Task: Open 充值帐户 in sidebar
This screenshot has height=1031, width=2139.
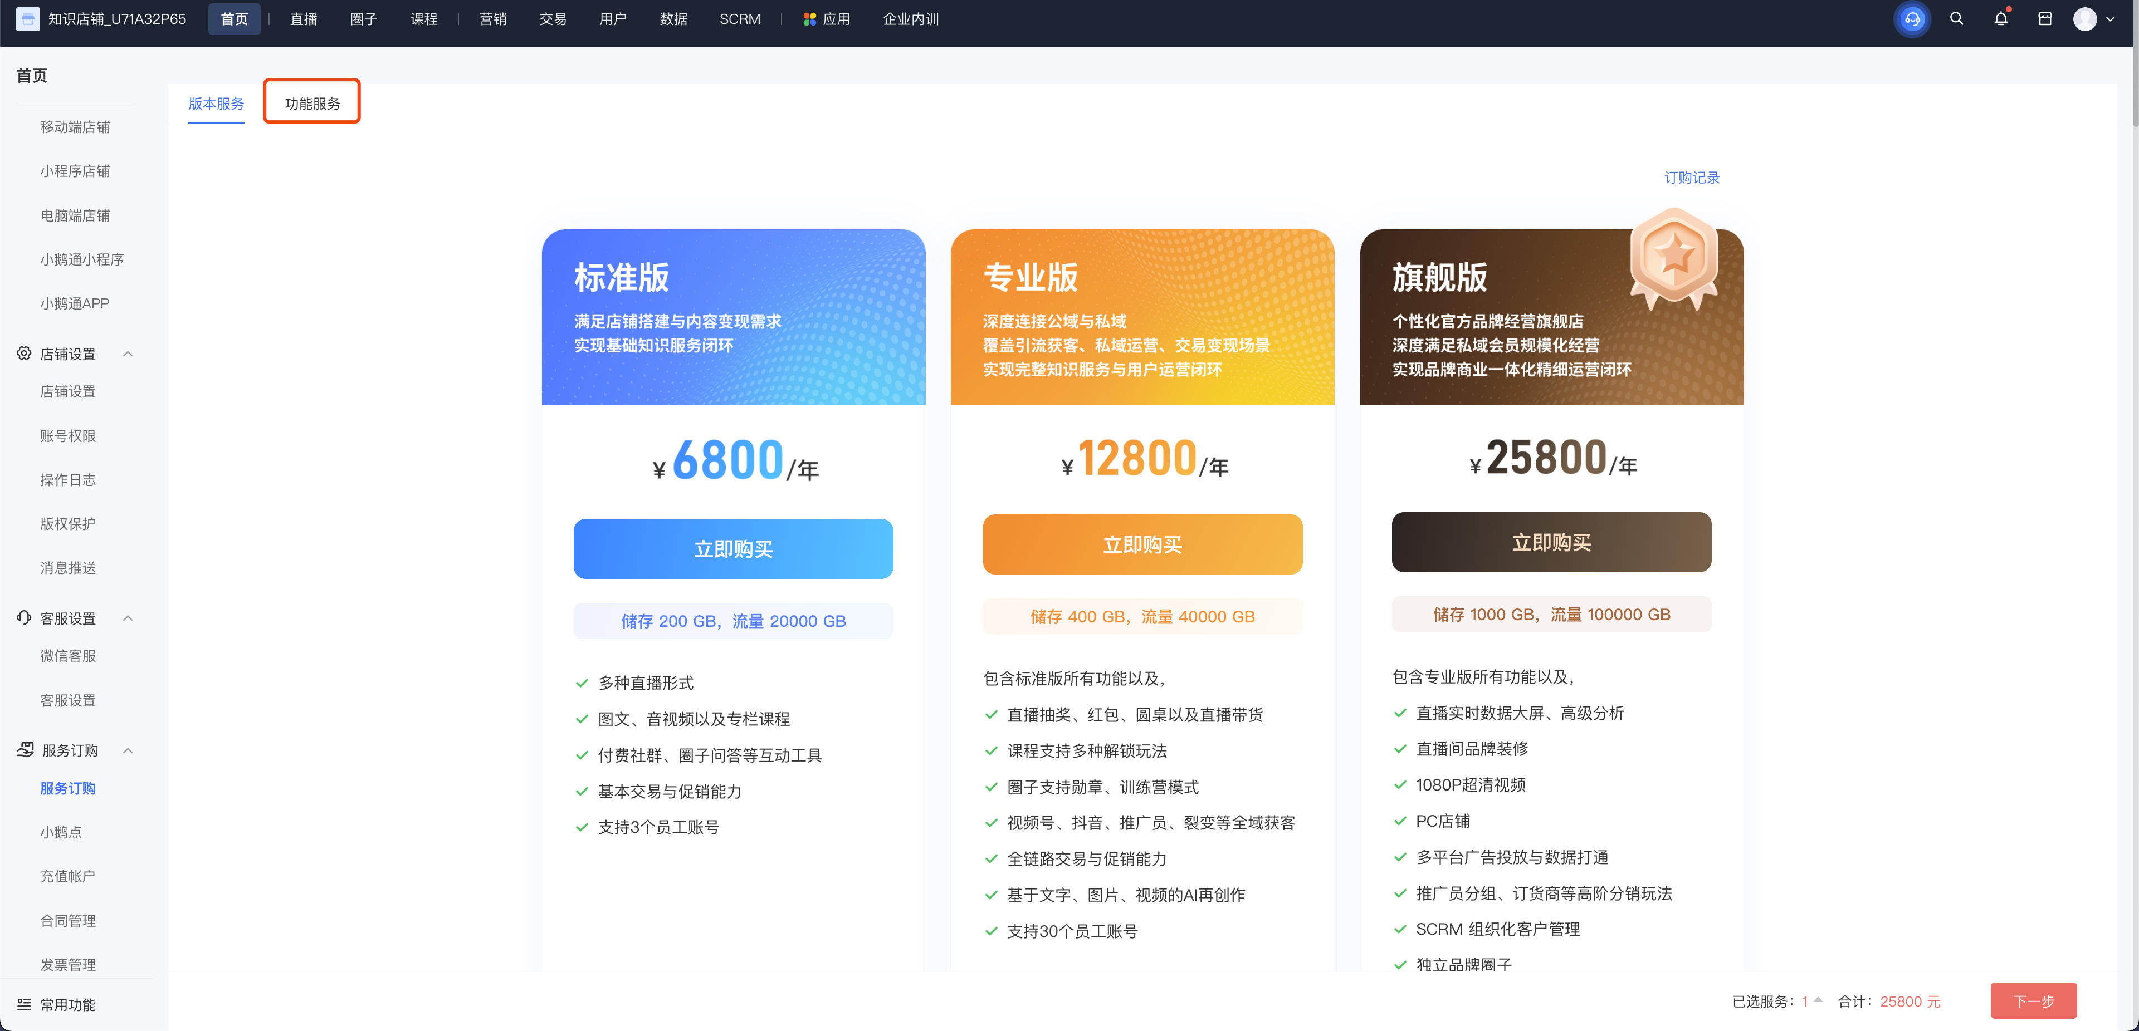Action: 67,876
